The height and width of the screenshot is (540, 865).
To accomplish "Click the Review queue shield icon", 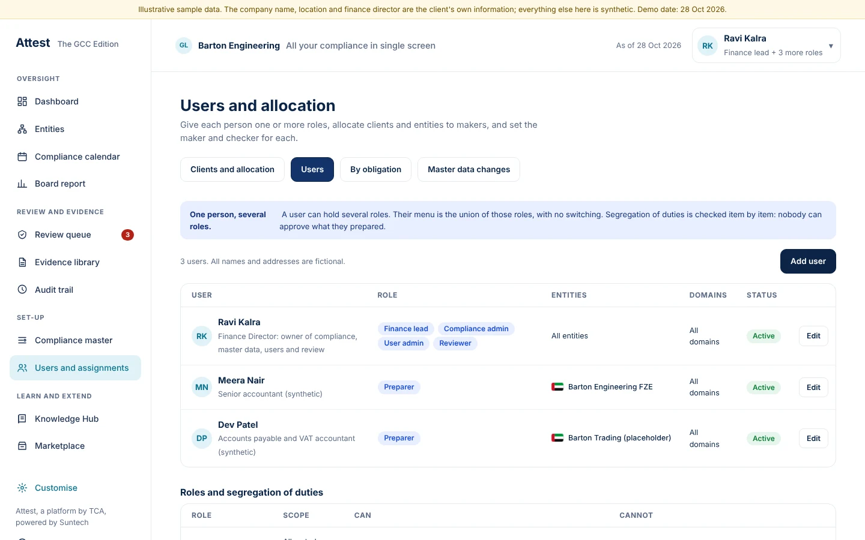I will [x=22, y=235].
